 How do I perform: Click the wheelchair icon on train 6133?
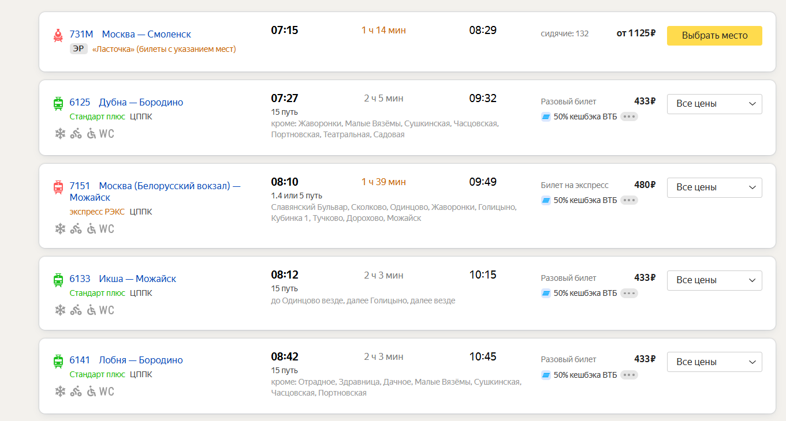pyautogui.click(x=91, y=310)
